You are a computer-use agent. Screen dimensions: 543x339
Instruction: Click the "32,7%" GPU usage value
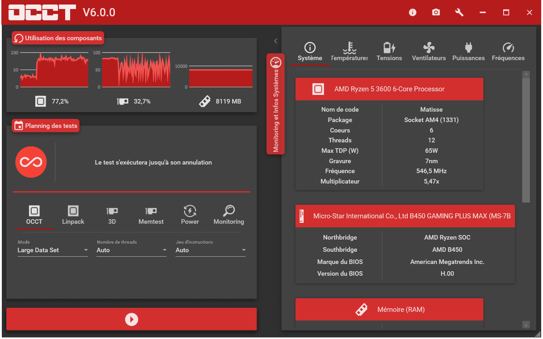(142, 101)
